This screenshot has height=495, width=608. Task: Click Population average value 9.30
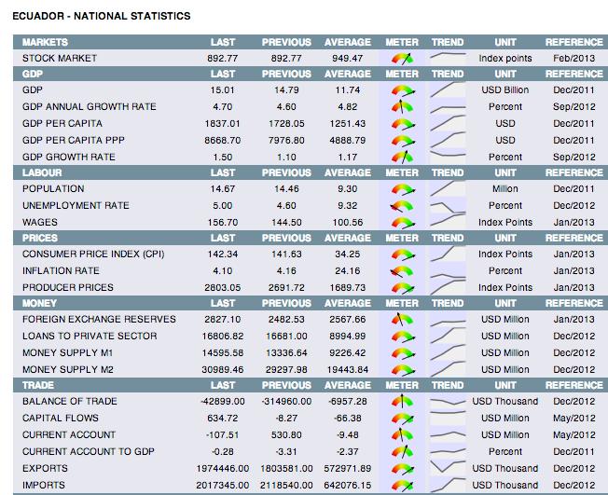pyautogui.click(x=348, y=189)
